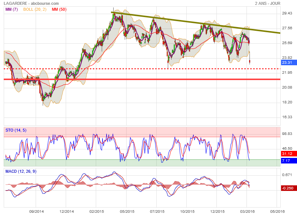Viewport: 297px width, 215px height.
Task: Click the 16.33 price axis label
Action: (x=287, y=117)
